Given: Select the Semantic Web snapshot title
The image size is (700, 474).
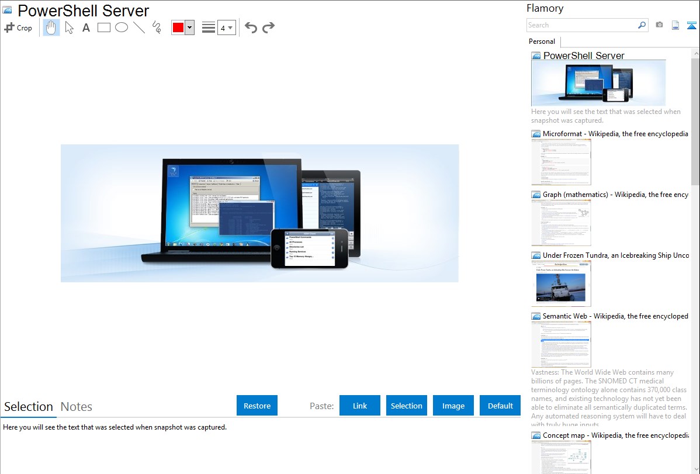Looking at the screenshot, I should coord(616,316).
